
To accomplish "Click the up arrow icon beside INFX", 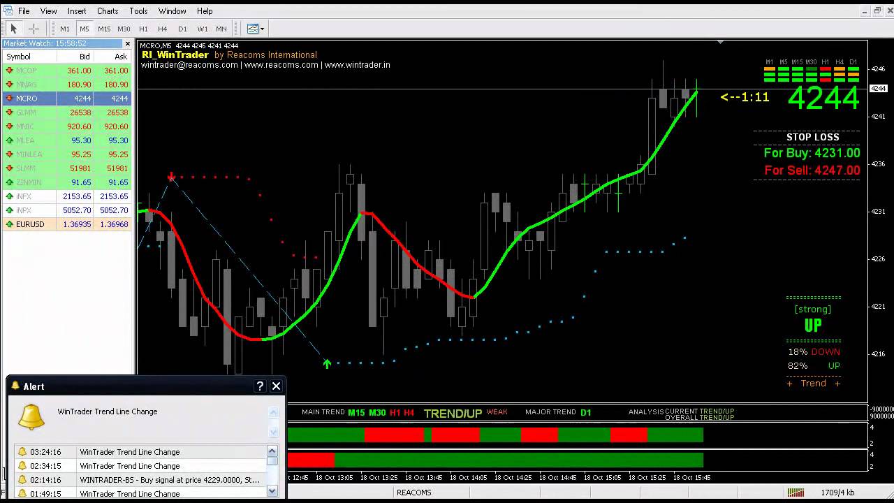I will click(x=9, y=196).
